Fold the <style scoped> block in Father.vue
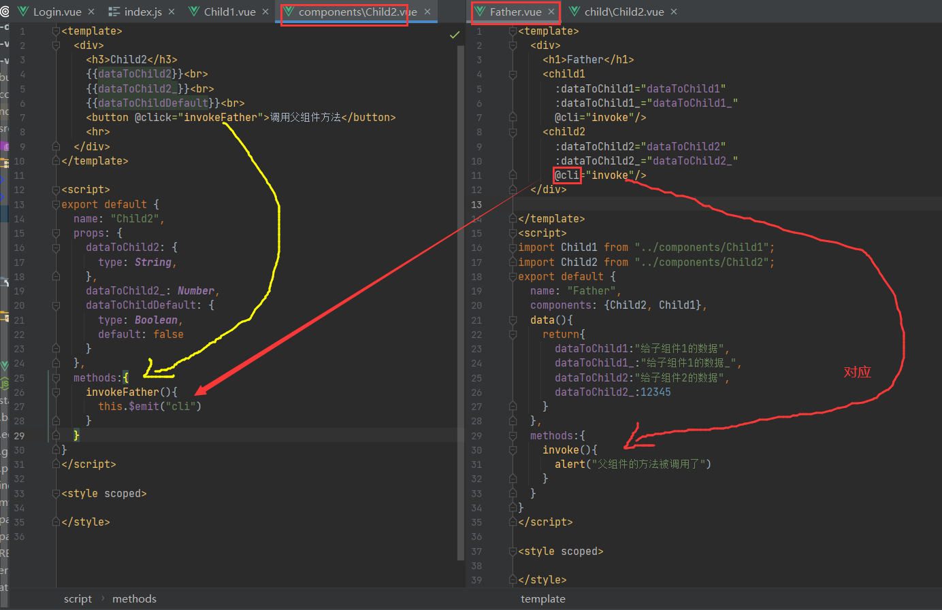942x610 pixels. click(x=513, y=552)
